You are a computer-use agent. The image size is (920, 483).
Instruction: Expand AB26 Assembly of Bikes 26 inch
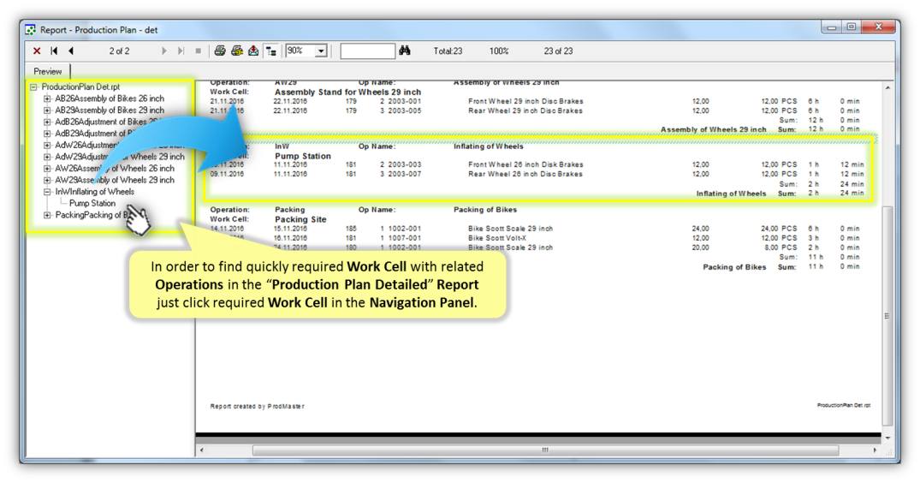[47, 98]
